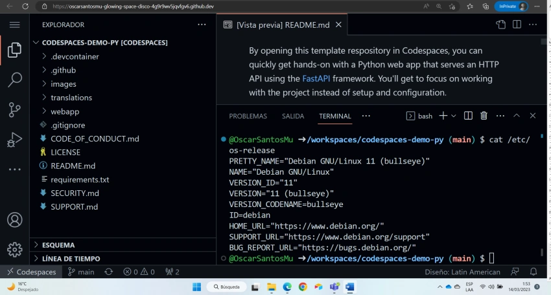This screenshot has height=295, width=551.
Task: Open README.md in the explorer
Action: [73, 166]
